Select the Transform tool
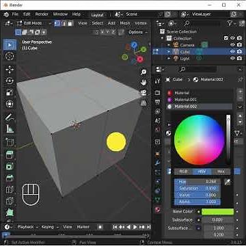This screenshot has width=246, height=246. coord(10,104)
